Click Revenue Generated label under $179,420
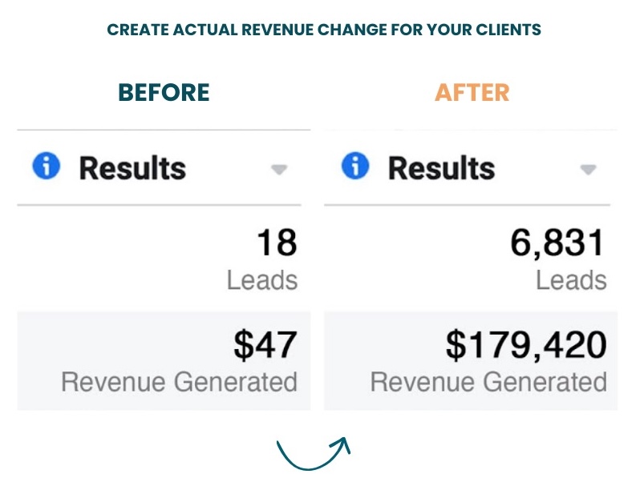 click(488, 382)
